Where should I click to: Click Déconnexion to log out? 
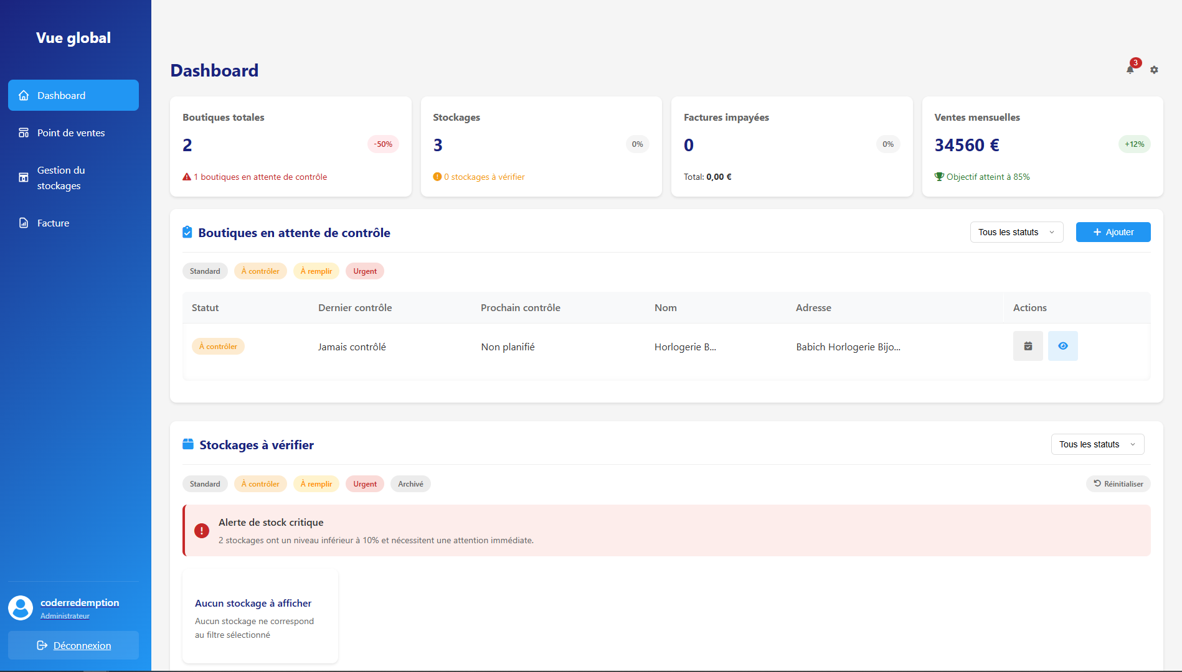pyautogui.click(x=73, y=645)
